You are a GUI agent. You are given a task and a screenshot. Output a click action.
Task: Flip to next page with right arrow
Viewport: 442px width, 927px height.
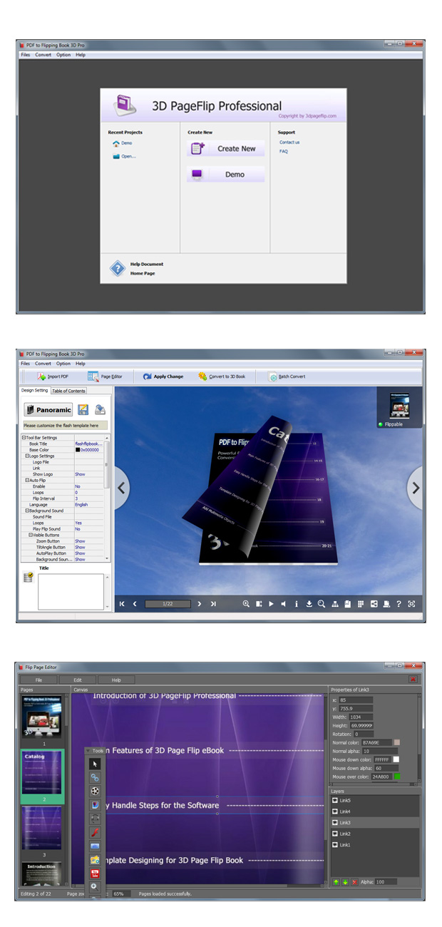416,488
